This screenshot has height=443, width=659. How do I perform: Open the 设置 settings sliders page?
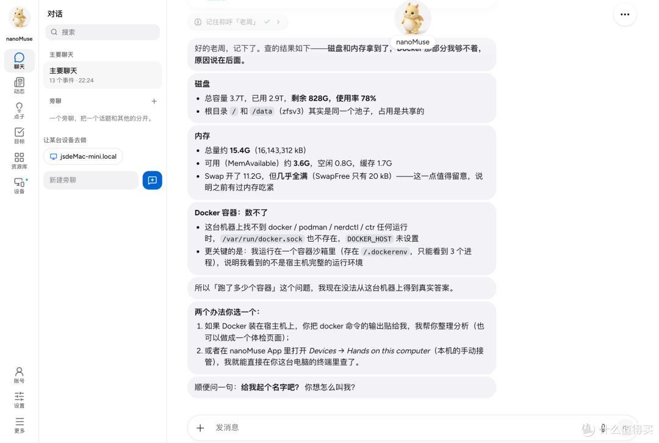tap(19, 400)
